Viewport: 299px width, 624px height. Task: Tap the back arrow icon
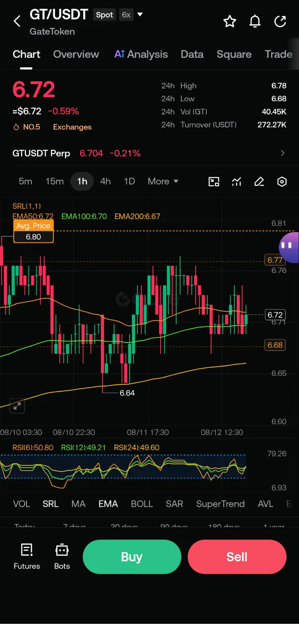tap(17, 21)
